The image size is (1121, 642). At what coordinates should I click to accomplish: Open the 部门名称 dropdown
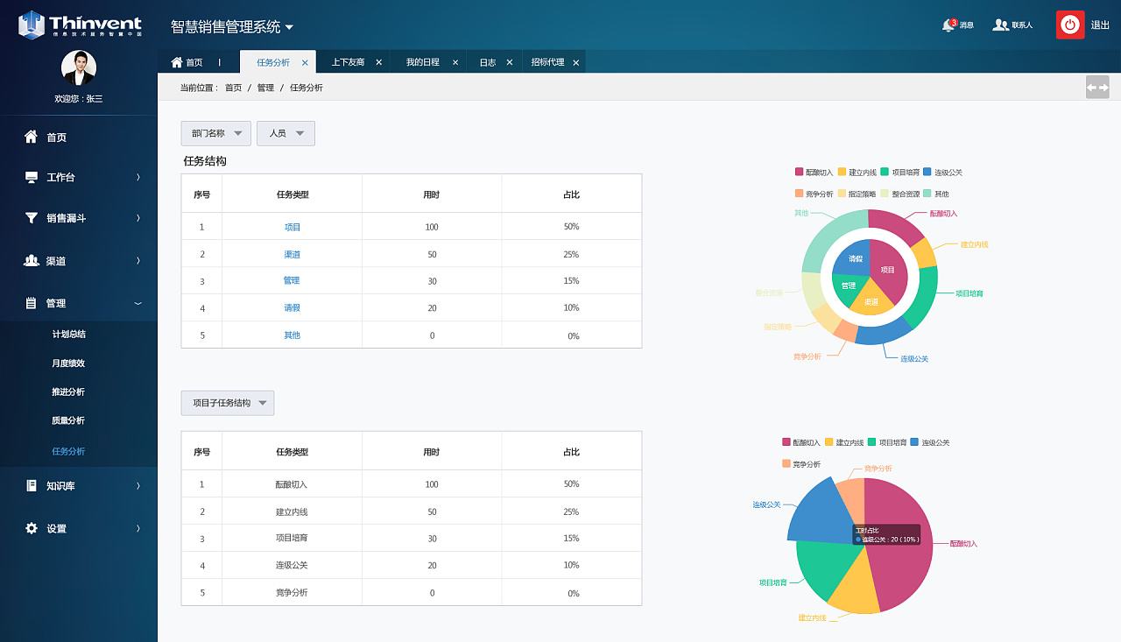click(215, 133)
